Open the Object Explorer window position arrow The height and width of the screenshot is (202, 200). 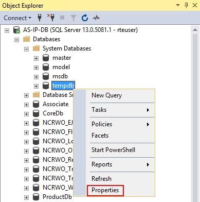tap(178, 5)
